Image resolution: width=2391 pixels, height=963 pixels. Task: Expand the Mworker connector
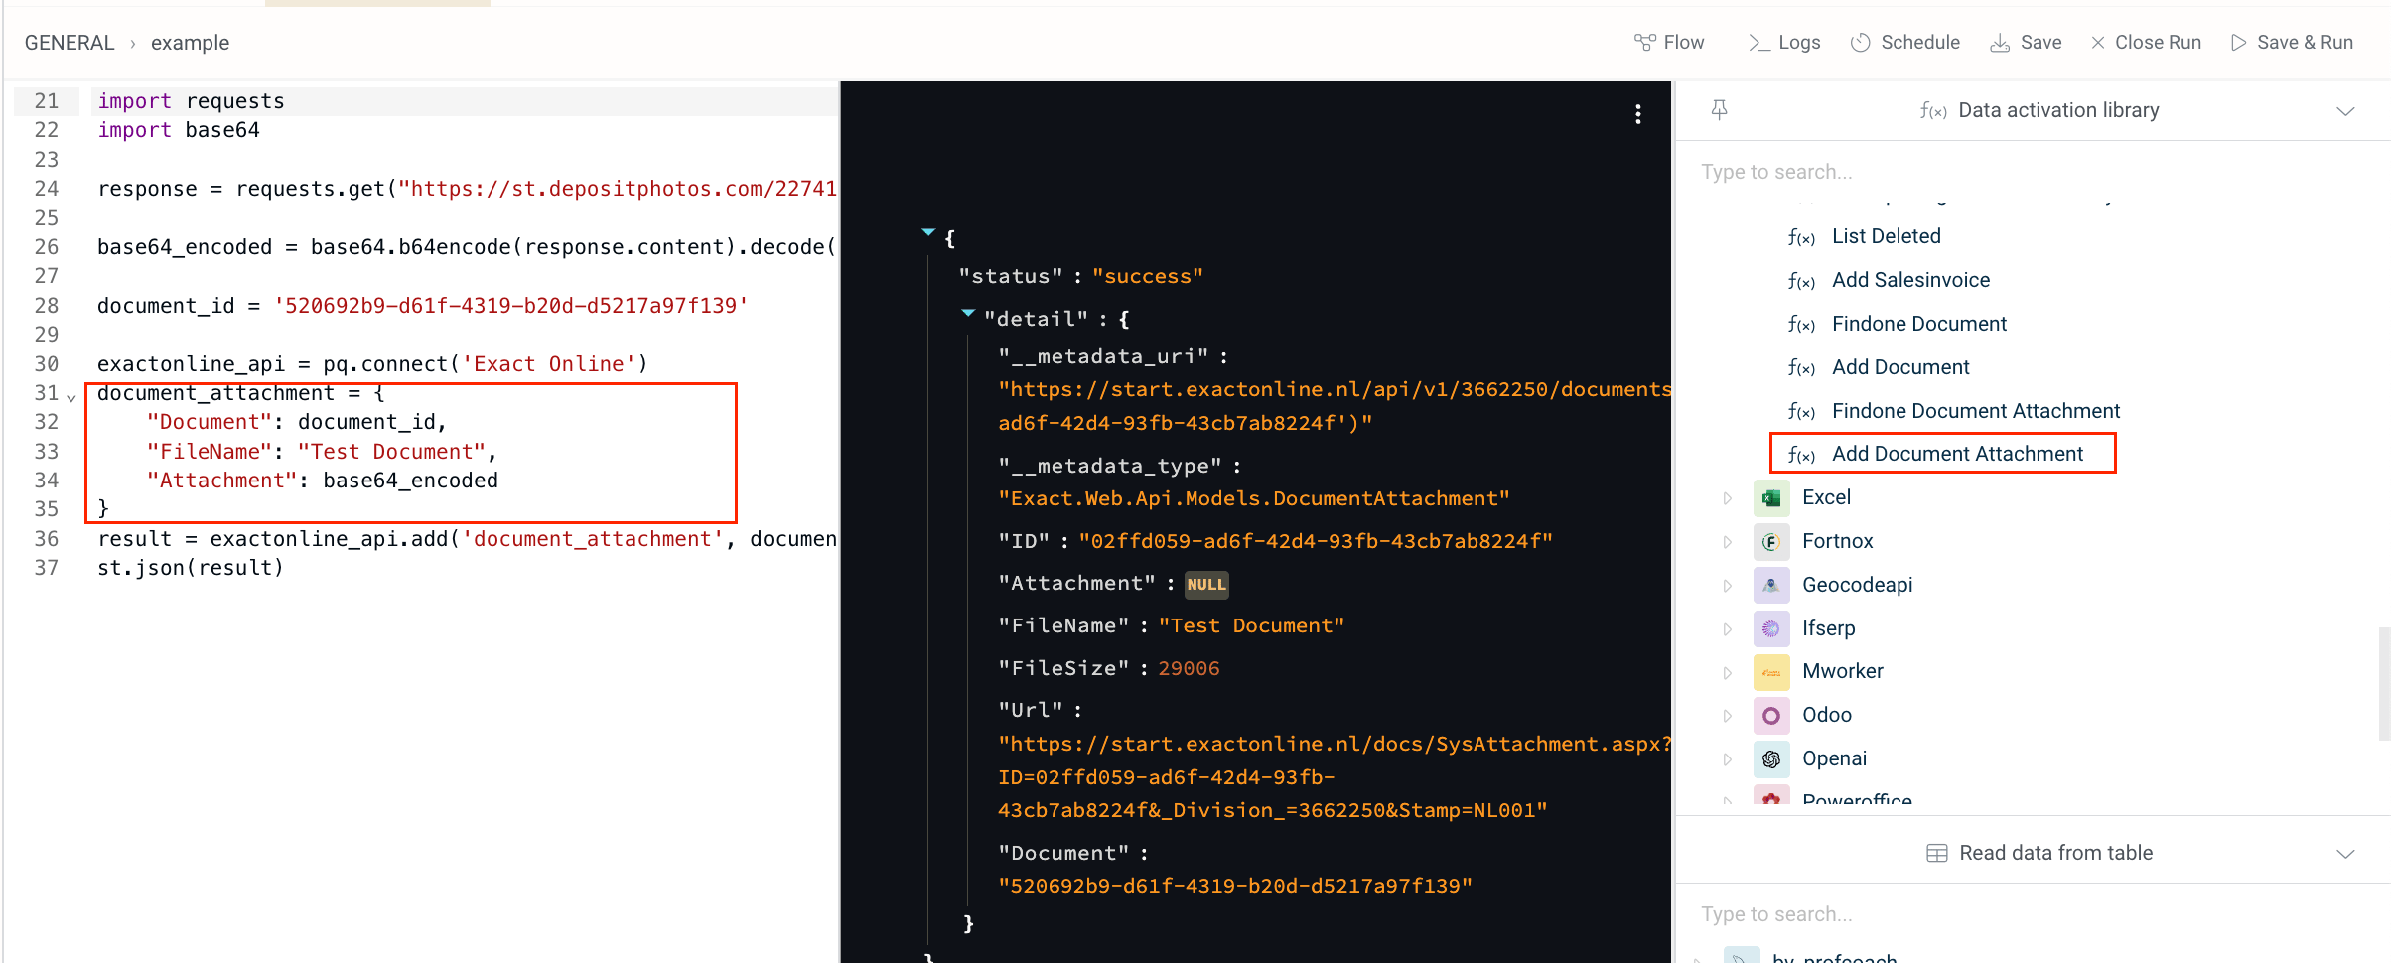(x=1728, y=672)
